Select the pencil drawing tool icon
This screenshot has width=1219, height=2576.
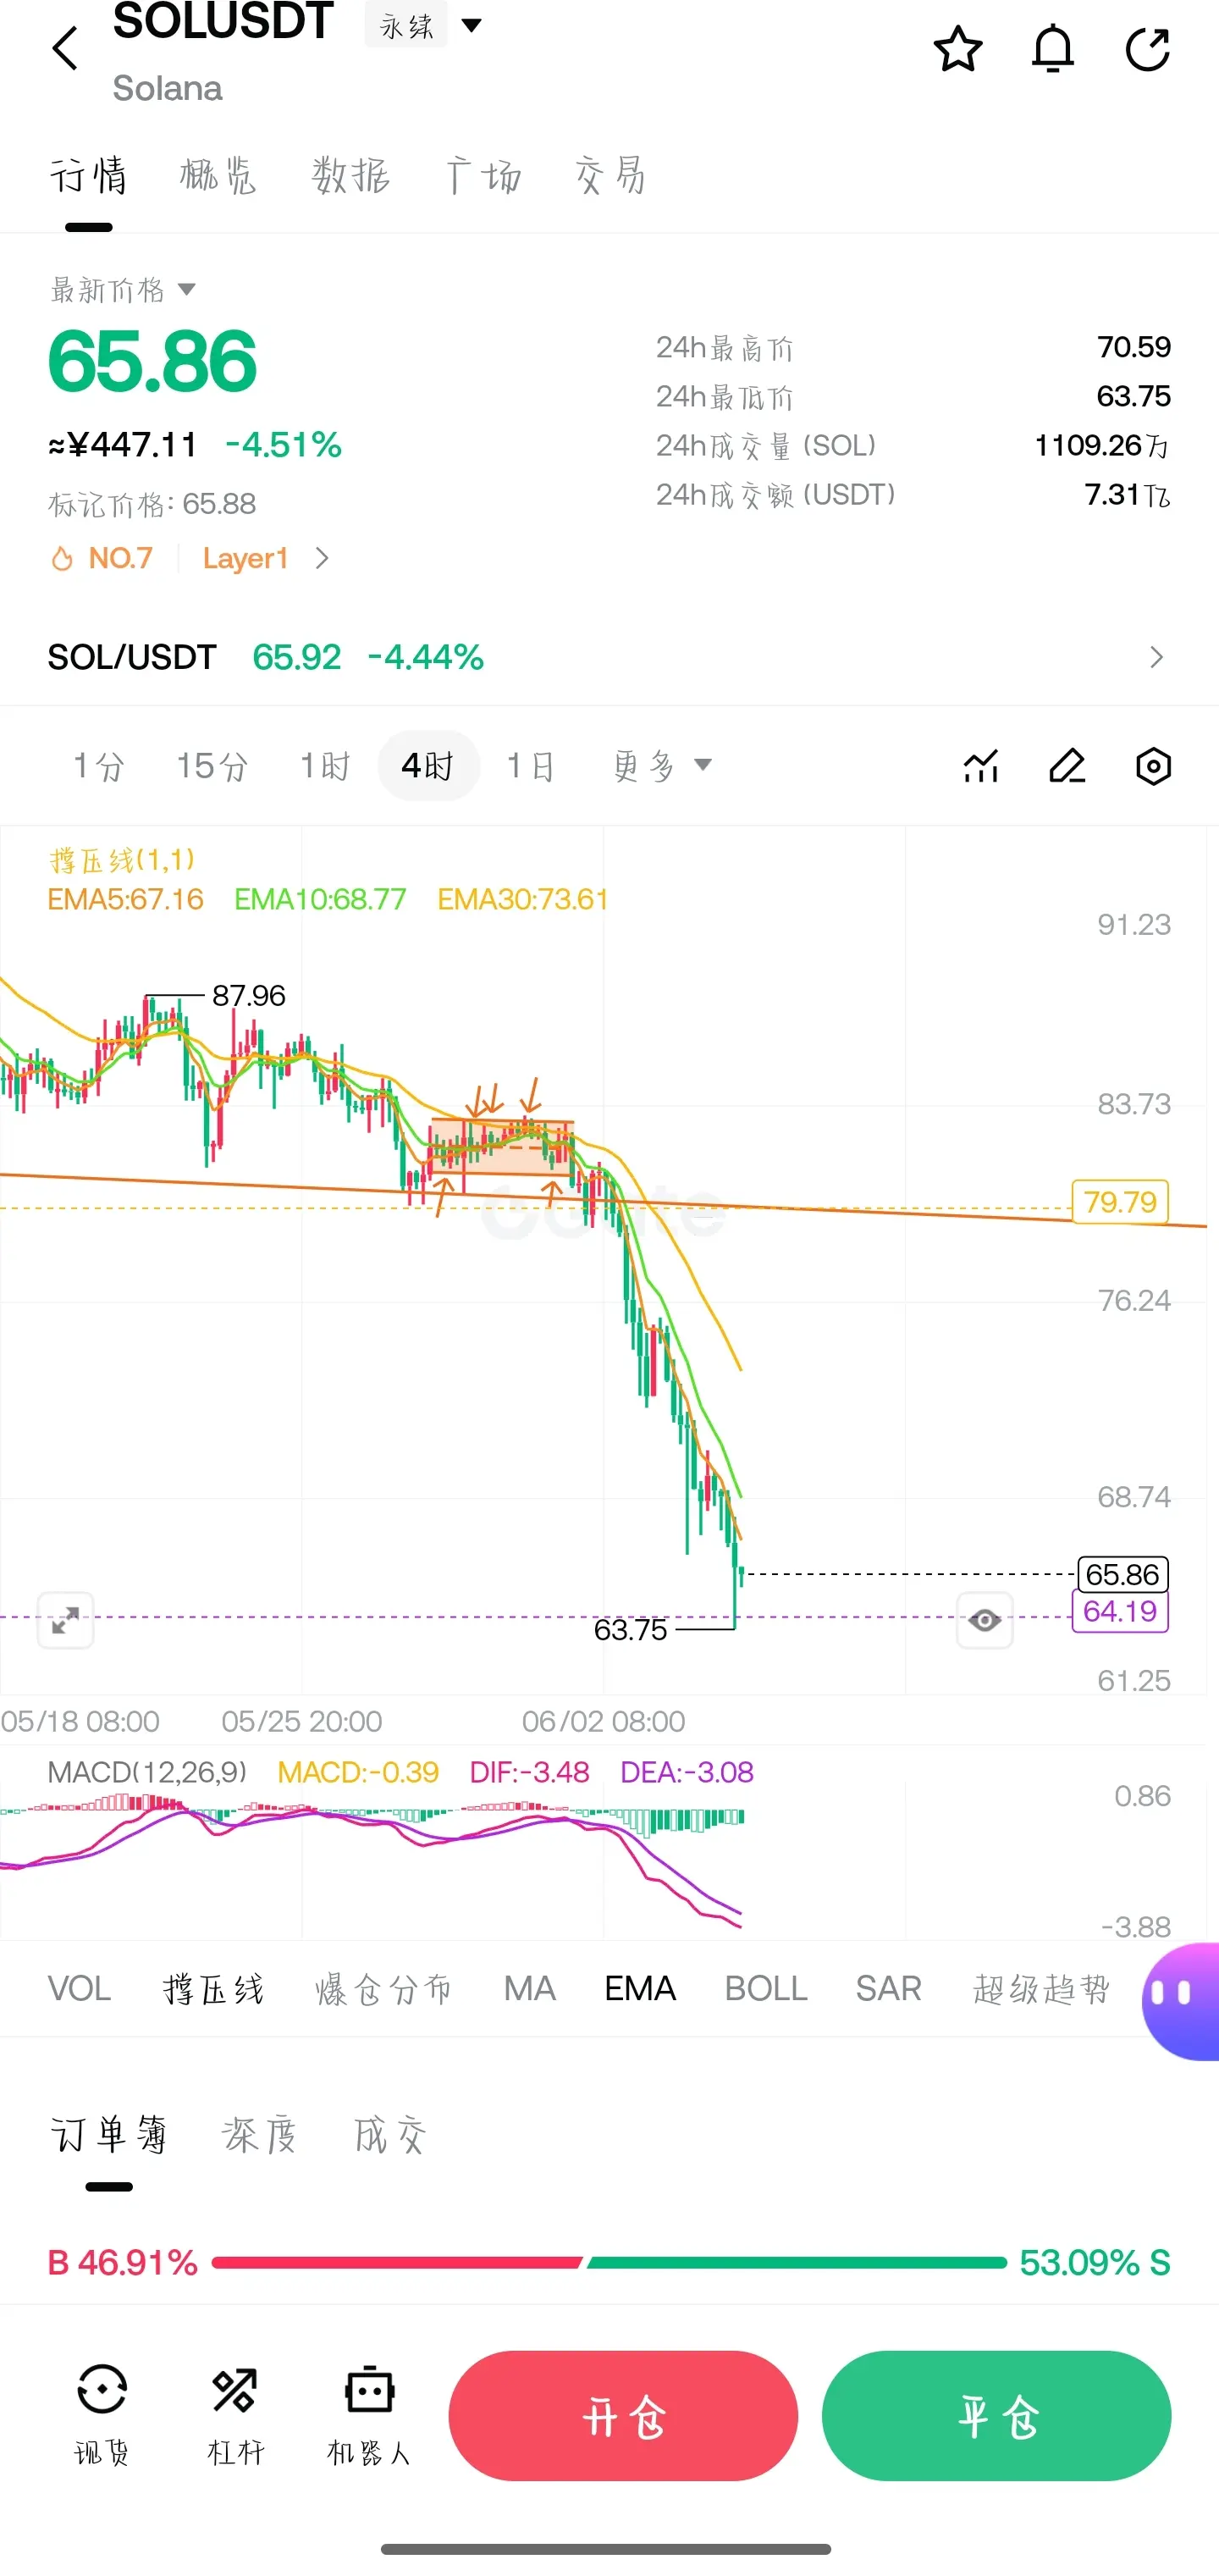coord(1067,766)
